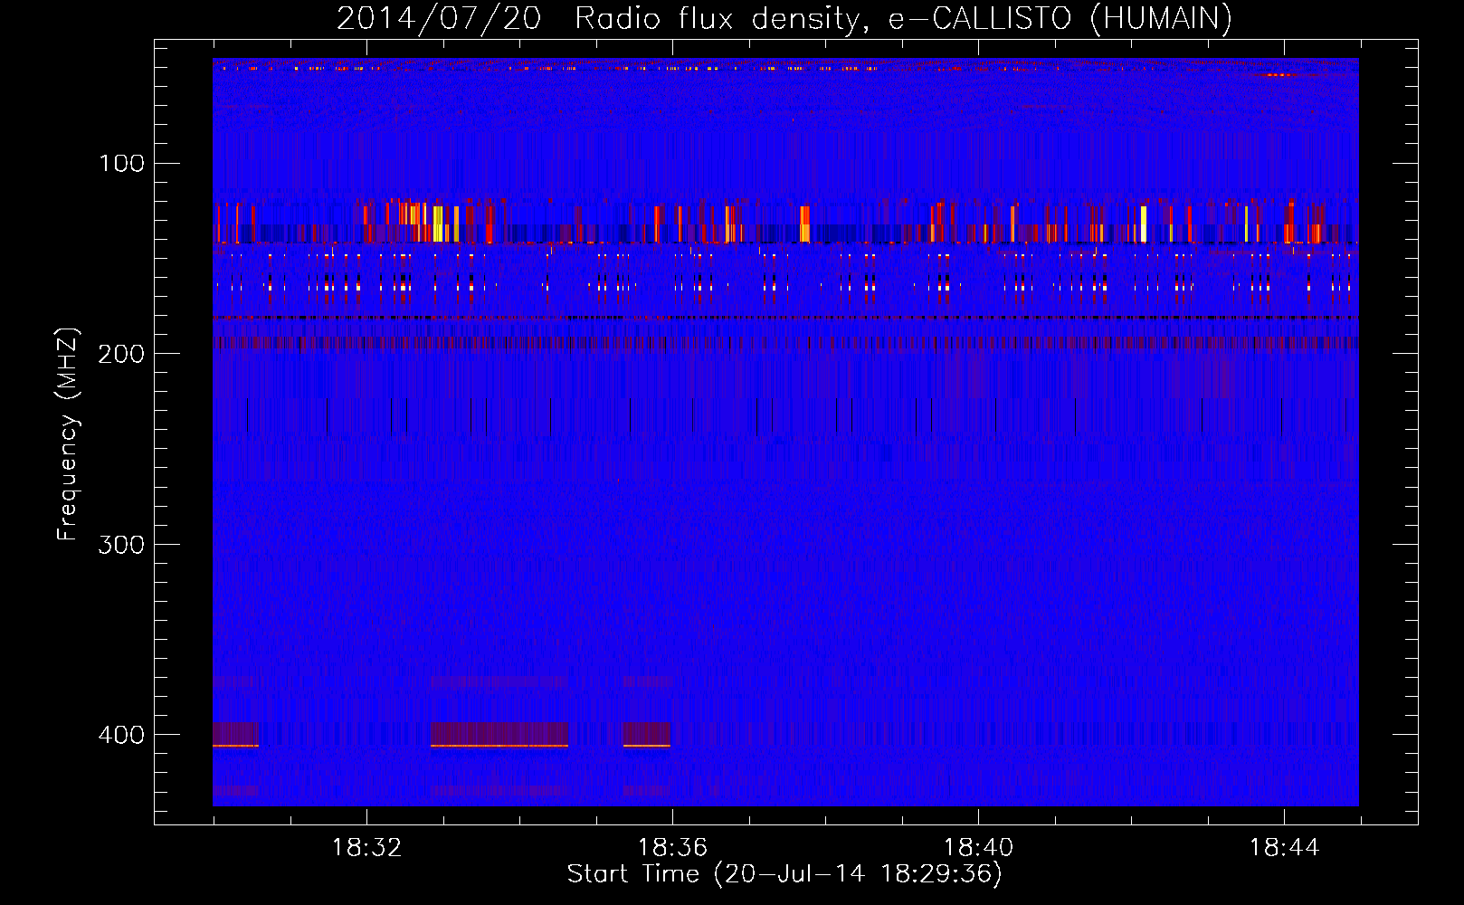Click the 18:36 time tick label
The height and width of the screenshot is (905, 1464).
click(x=672, y=848)
